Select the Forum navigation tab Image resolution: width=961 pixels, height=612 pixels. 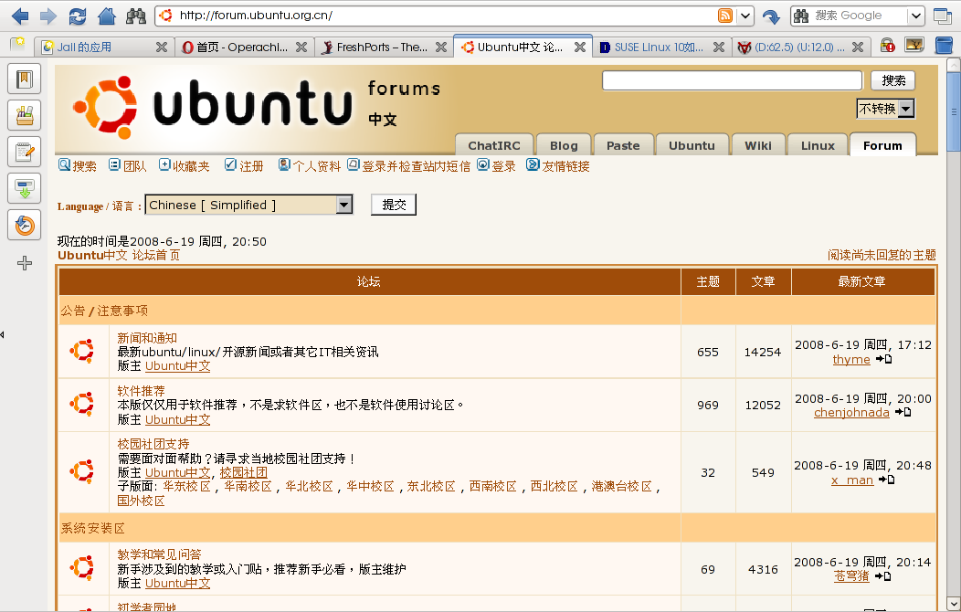[x=882, y=145]
